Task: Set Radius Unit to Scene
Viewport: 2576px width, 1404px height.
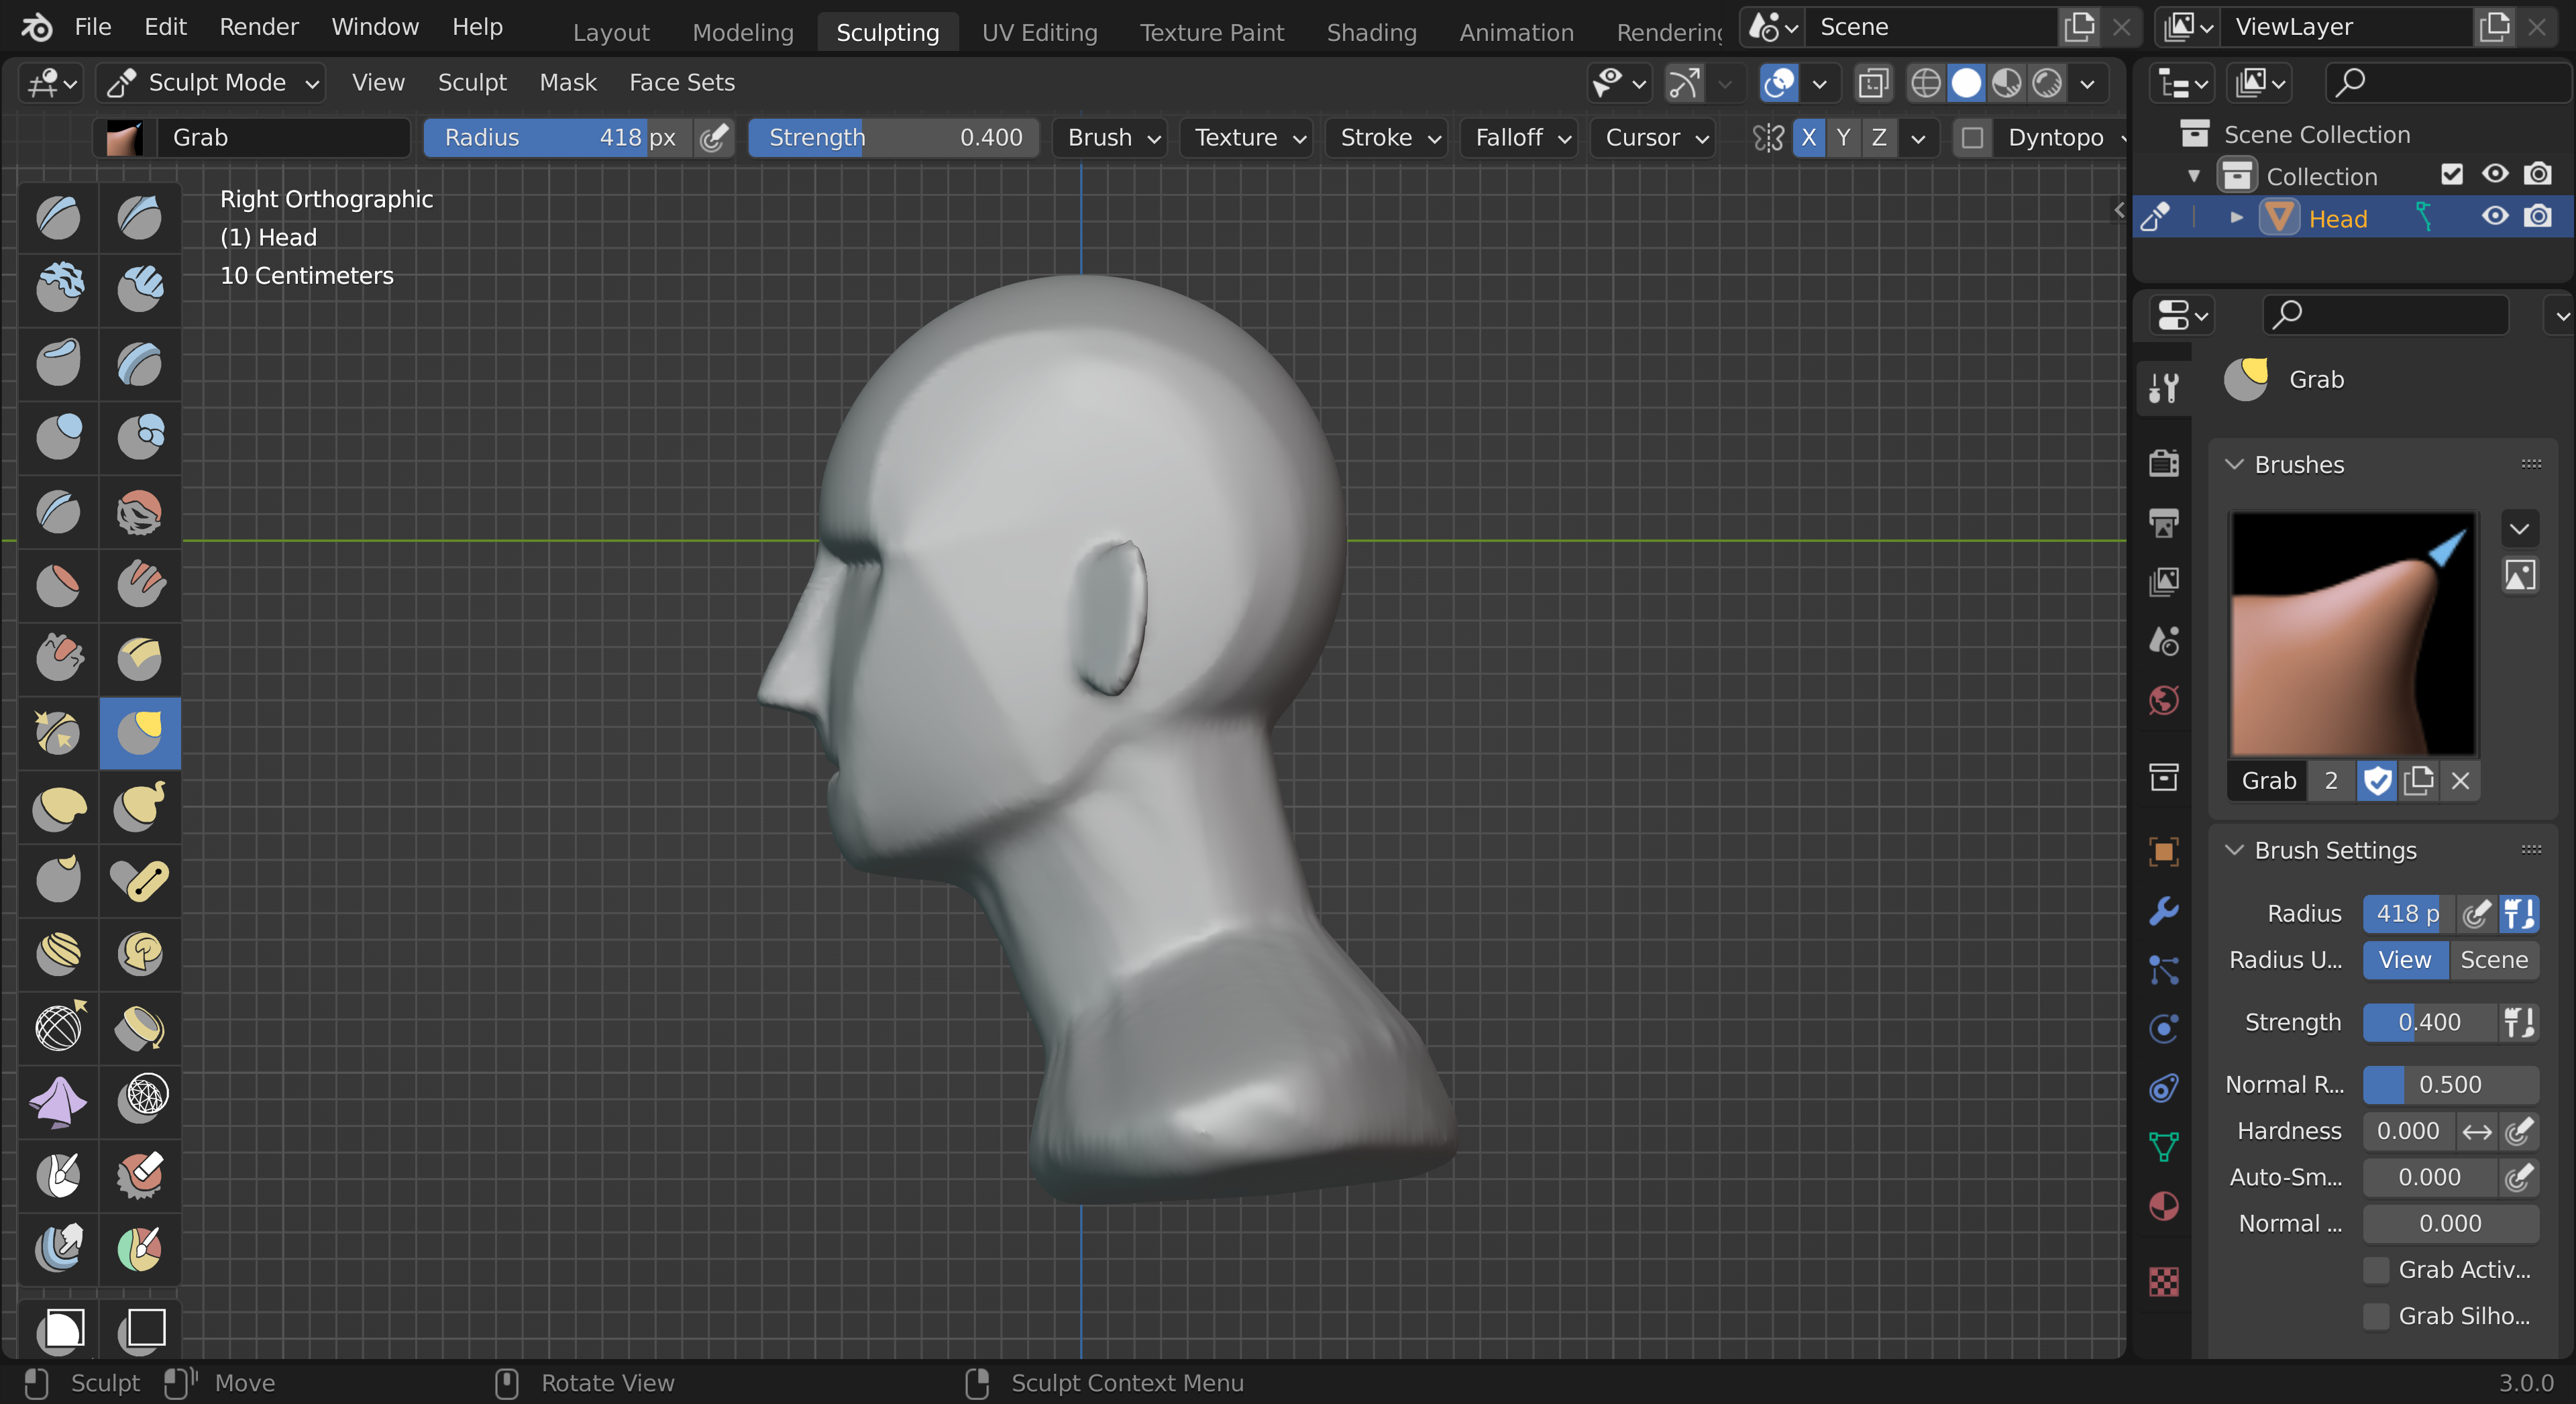Action: click(2493, 960)
